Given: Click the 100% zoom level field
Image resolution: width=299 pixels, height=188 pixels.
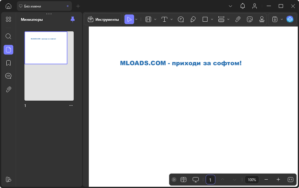Looking at the screenshot, I should point(252,180).
